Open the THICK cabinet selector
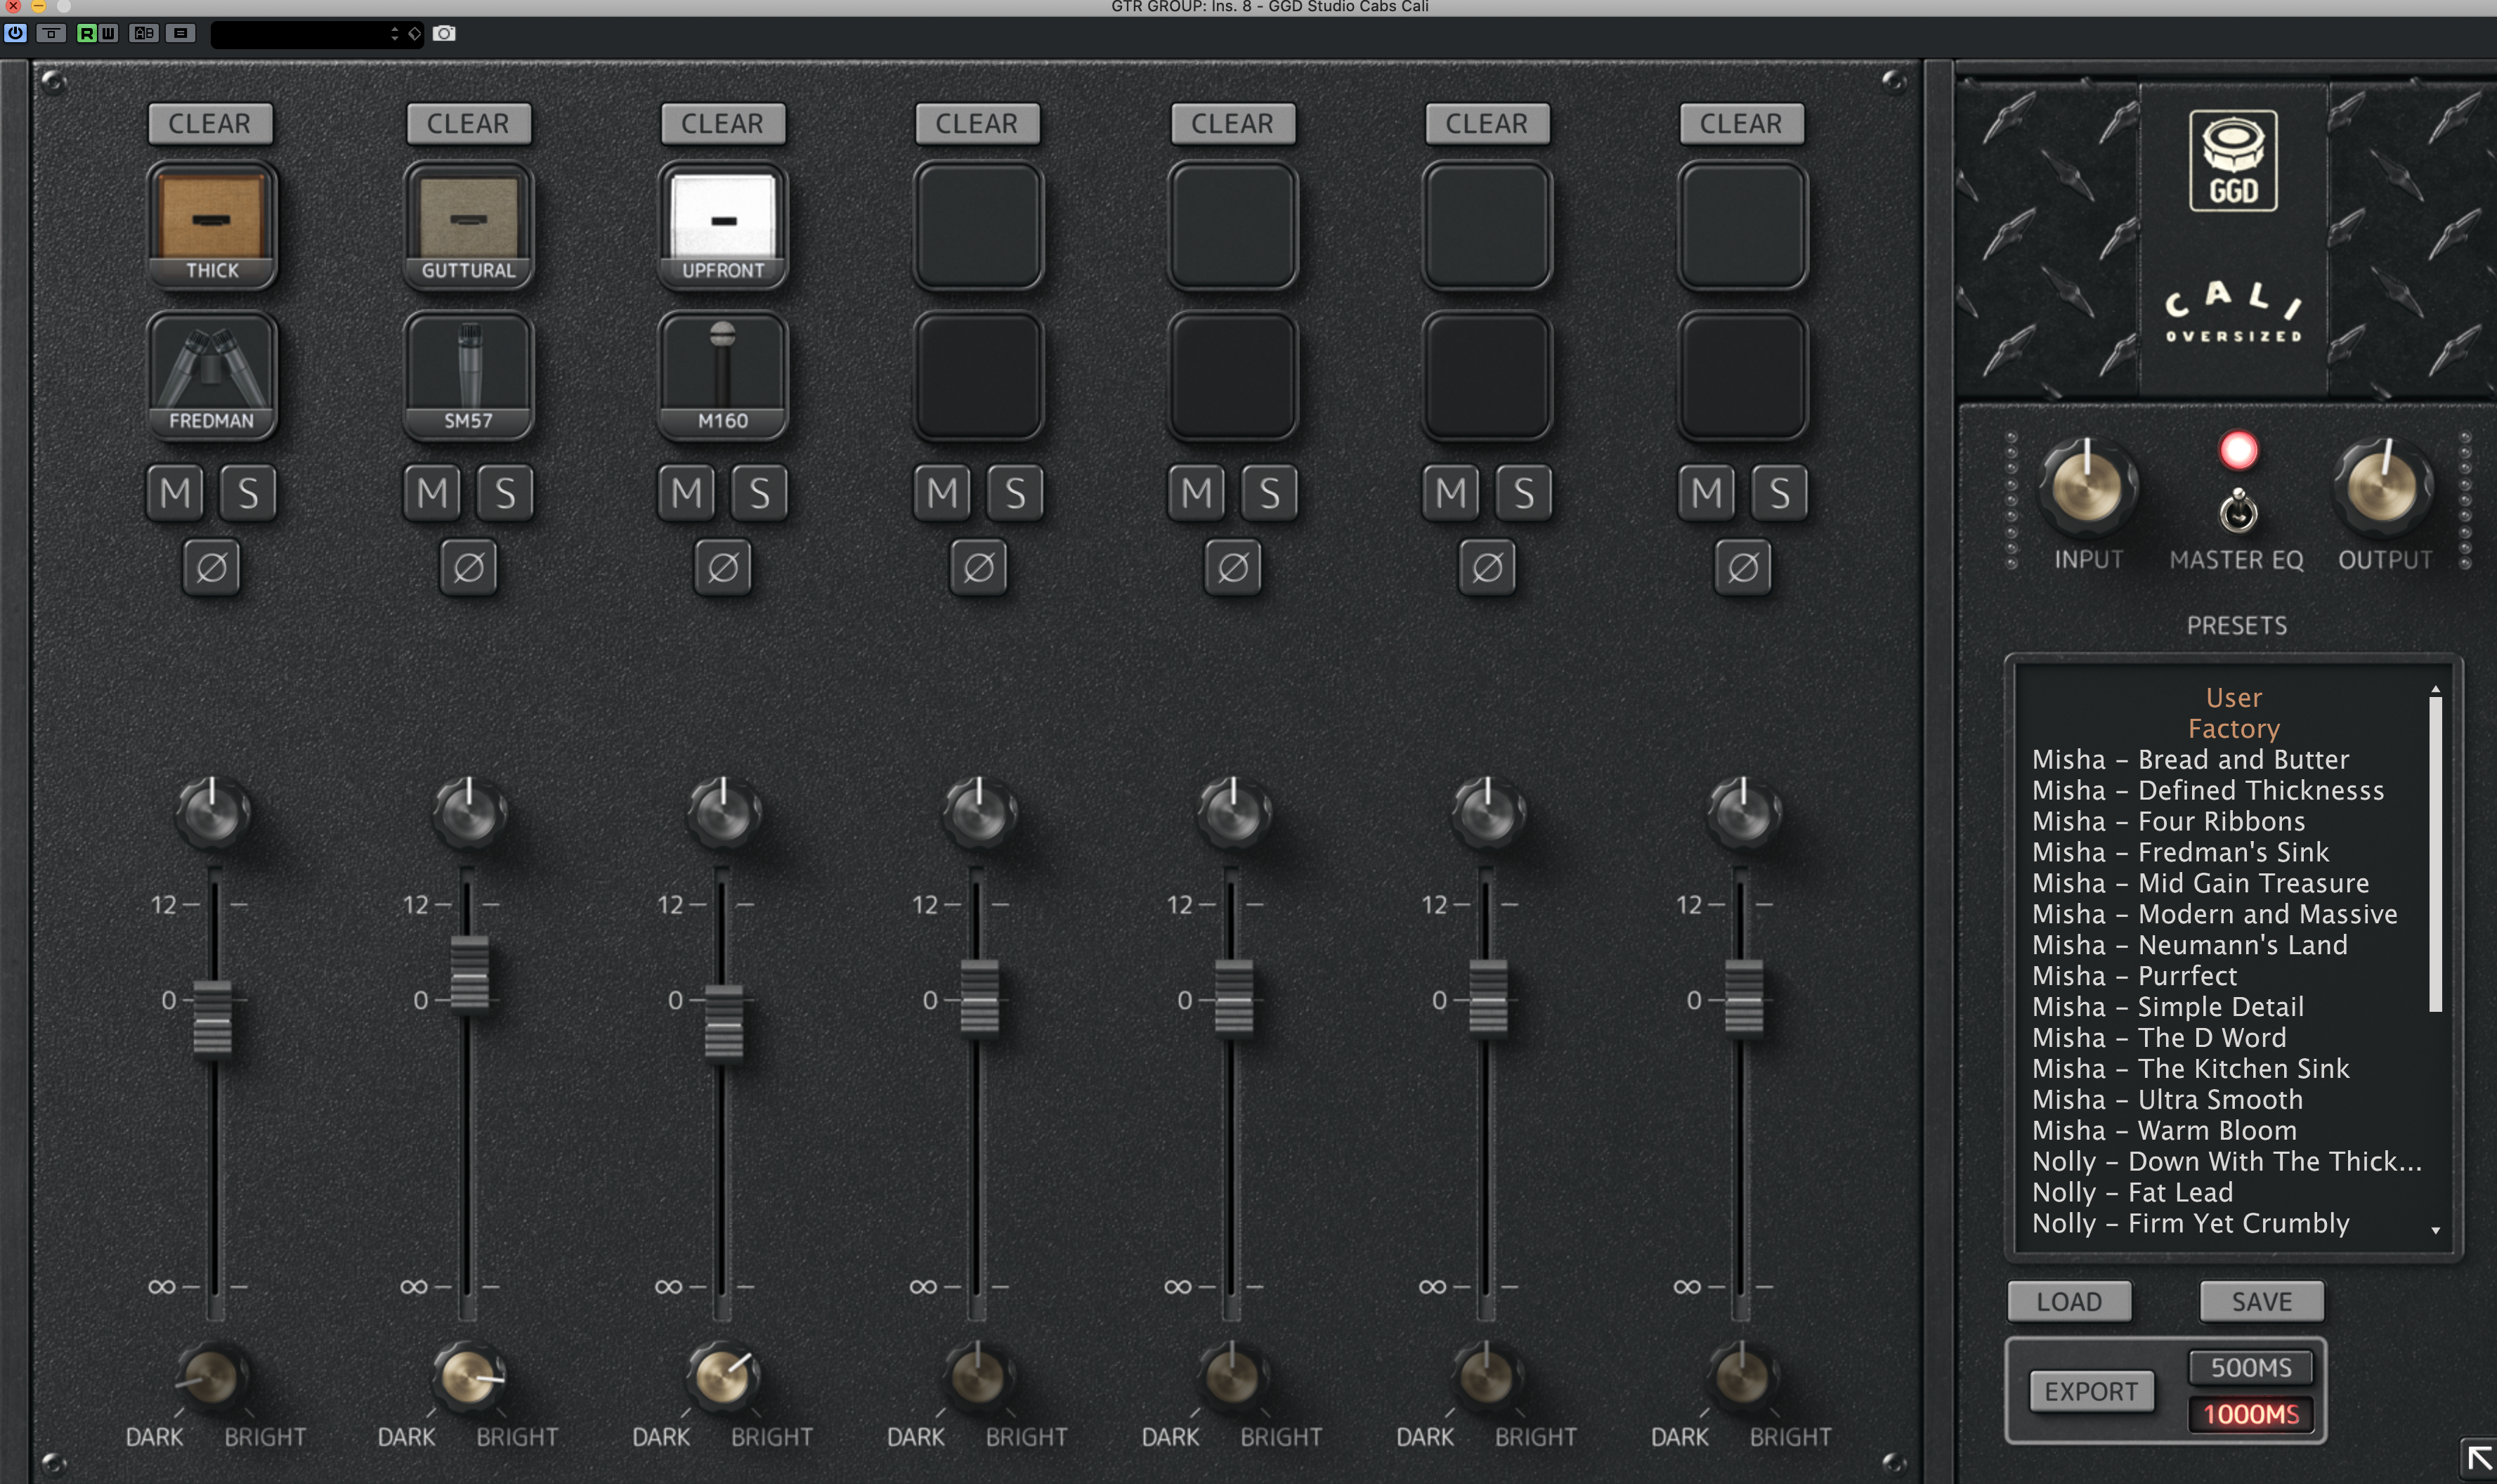The image size is (2497, 1484). [x=212, y=226]
